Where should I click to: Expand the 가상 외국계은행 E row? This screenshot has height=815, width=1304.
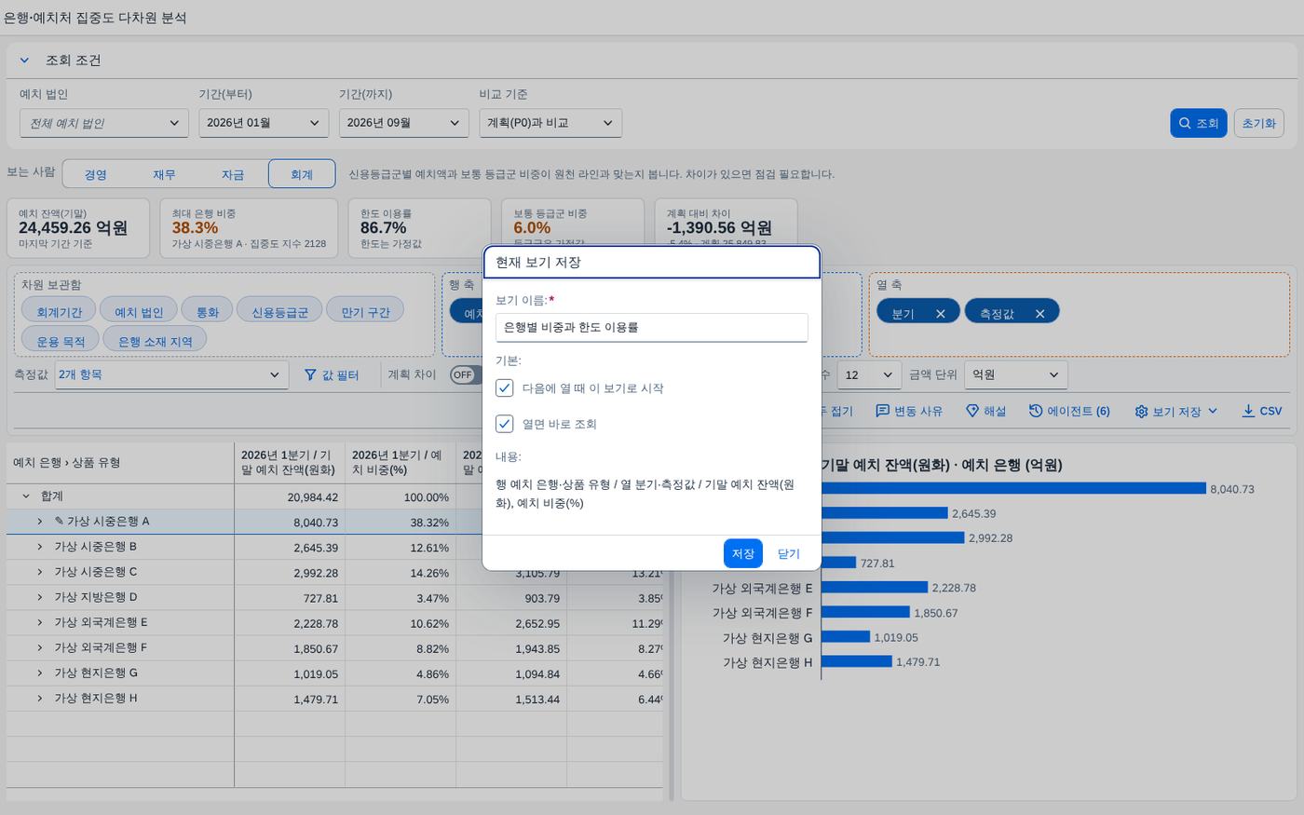[x=40, y=622]
